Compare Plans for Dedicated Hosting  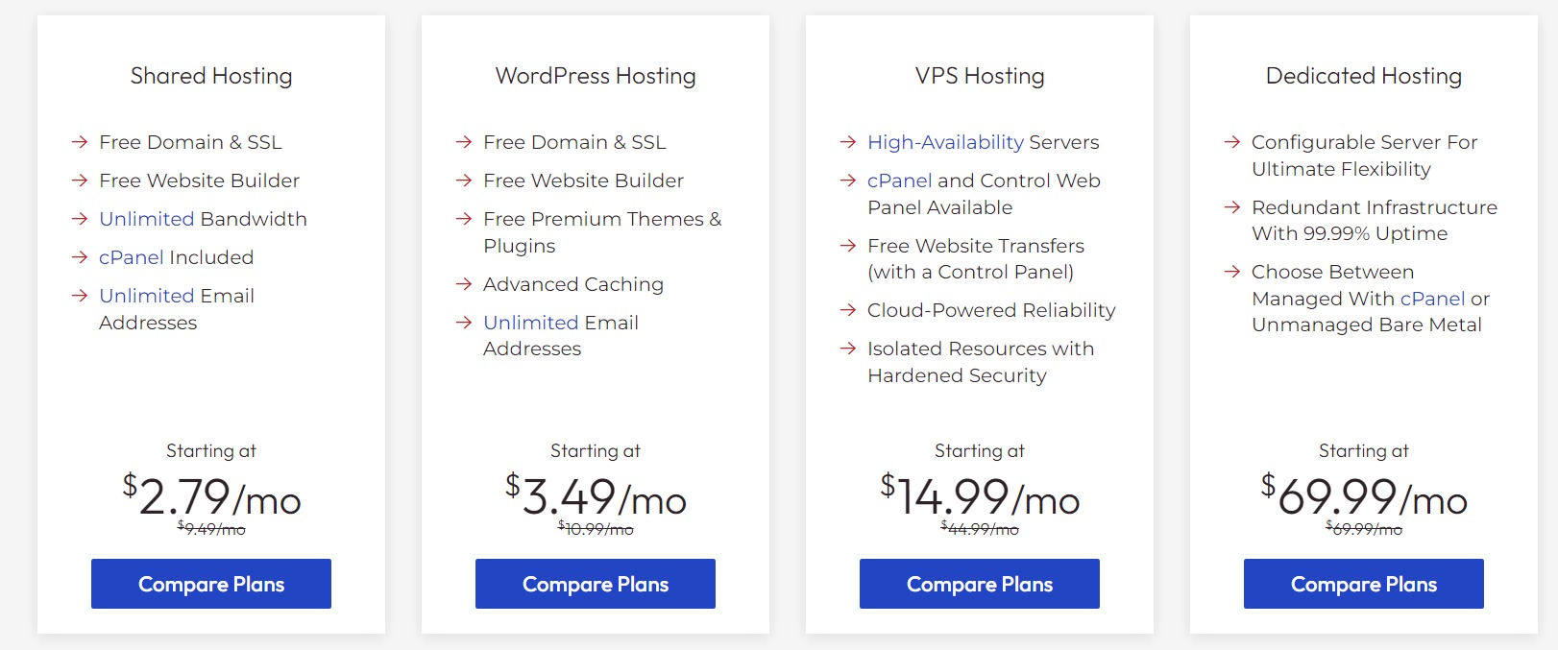[1364, 584]
